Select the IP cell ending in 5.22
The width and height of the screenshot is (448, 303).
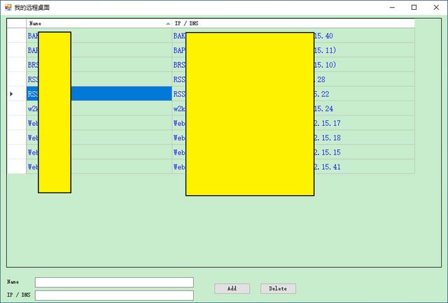tap(293, 94)
